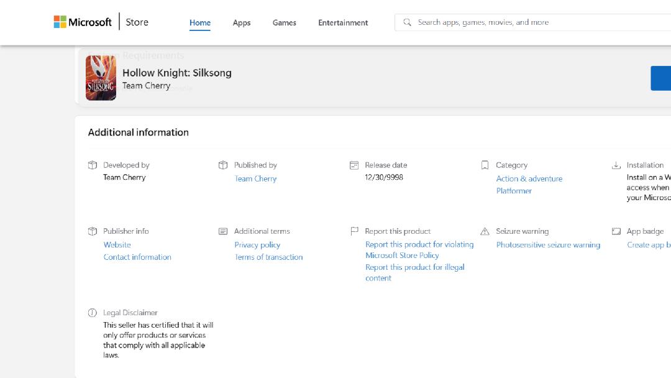
Task: Click the Published by label
Action: (x=255, y=165)
